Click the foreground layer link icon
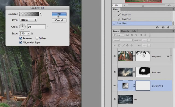The image size is (175, 107). pyautogui.click(x=134, y=56)
